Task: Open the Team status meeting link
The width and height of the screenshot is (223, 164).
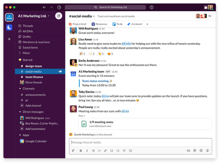Action: [95, 81]
